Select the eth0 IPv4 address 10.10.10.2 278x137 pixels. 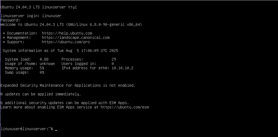point(123,68)
